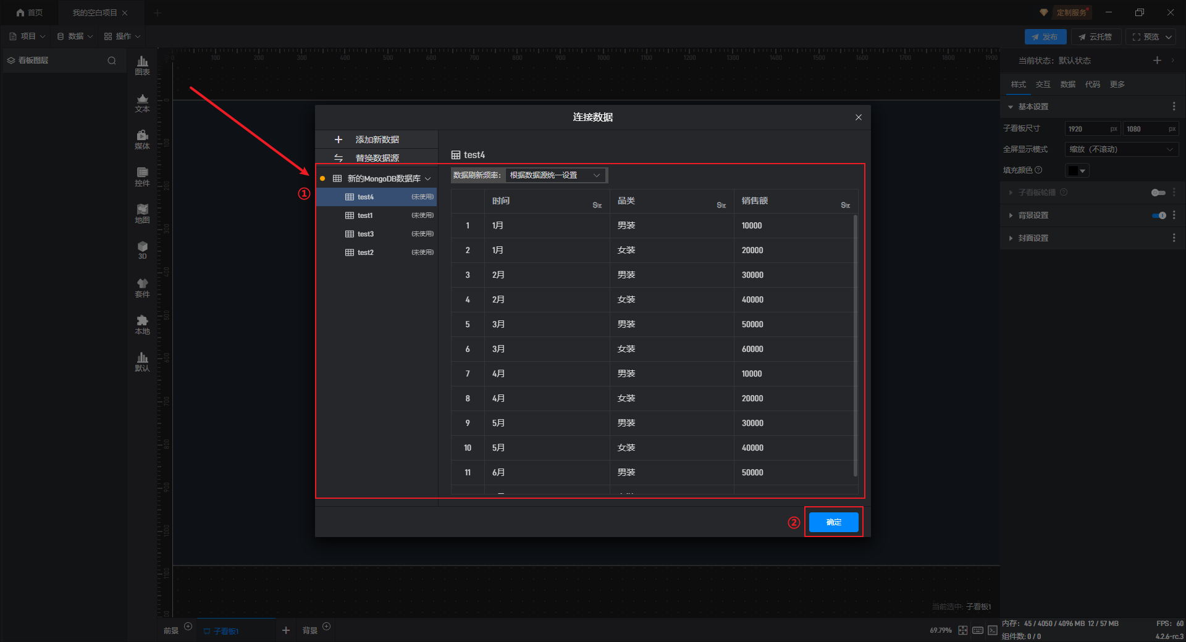Screen dimensions: 1186x642
Task: Open the 默认 default components panel
Action: (x=142, y=362)
